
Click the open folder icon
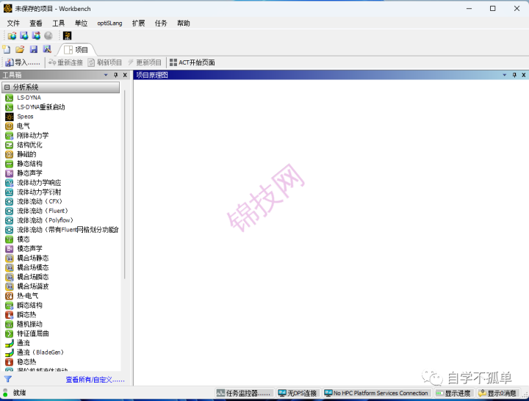[x=20, y=50]
